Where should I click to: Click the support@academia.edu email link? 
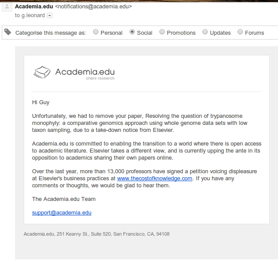coord(61,213)
